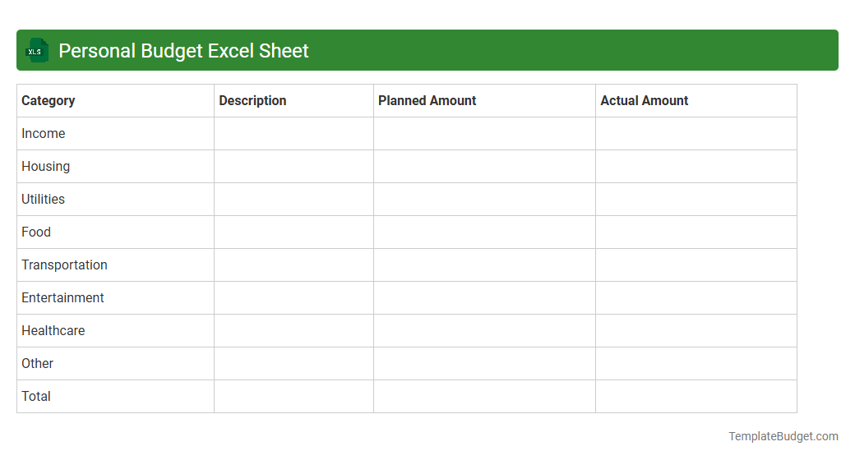The height and width of the screenshot is (460, 855).
Task: Click the Planned Amount cell for Housing
Action: point(484,166)
